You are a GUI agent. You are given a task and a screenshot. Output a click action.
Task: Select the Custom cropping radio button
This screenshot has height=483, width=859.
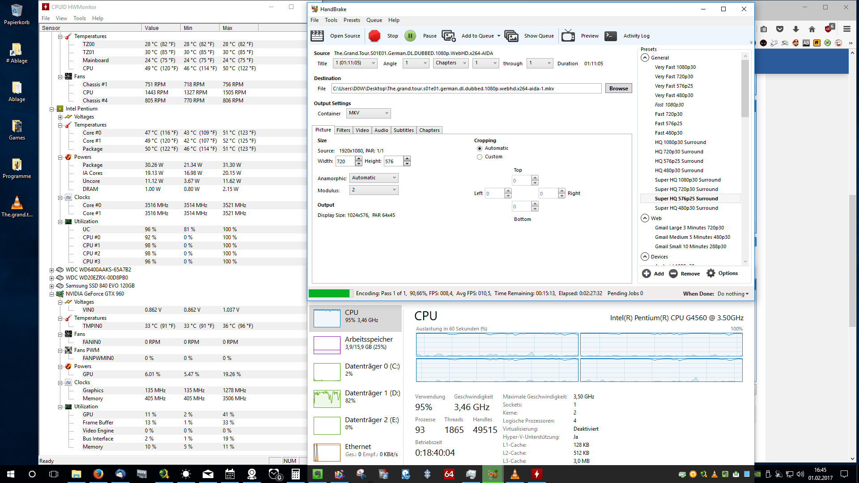tap(480, 157)
